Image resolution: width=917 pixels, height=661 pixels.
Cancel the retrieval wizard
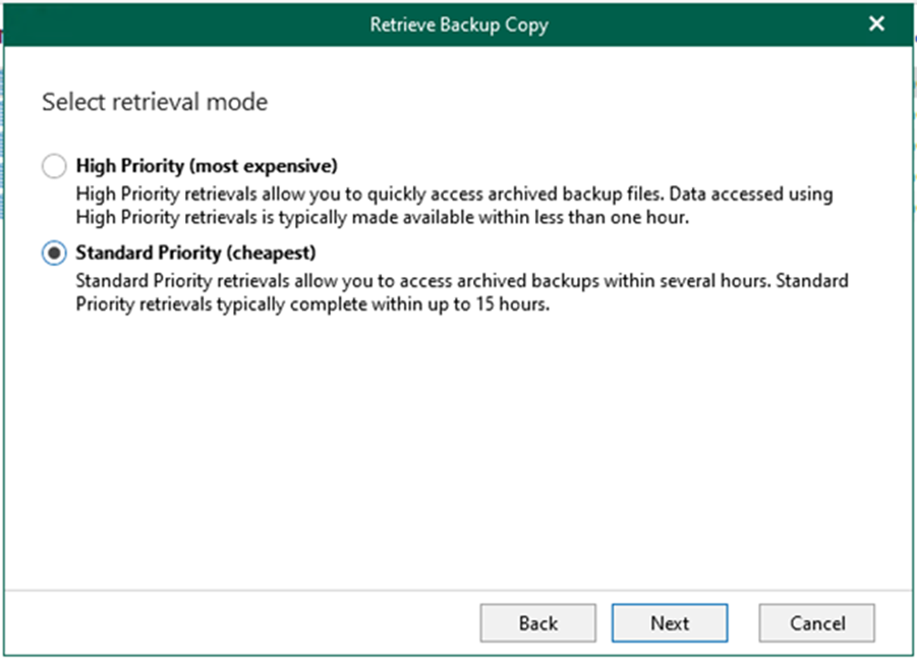point(817,624)
